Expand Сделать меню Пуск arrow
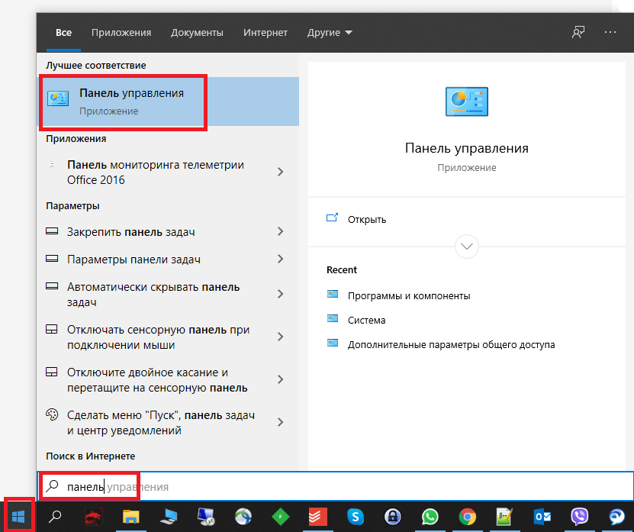Image resolution: width=634 pixels, height=532 pixels. tap(280, 422)
